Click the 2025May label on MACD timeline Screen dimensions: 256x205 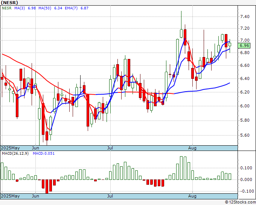(x=10, y=196)
